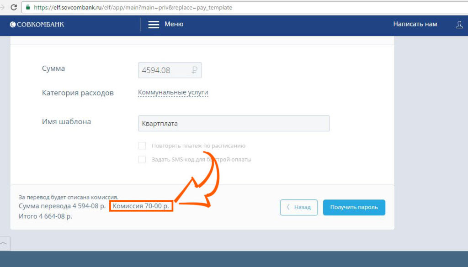The width and height of the screenshot is (468, 267).
Task: Enable Повторять платеж по расписанию checkbox
Action: (x=142, y=146)
